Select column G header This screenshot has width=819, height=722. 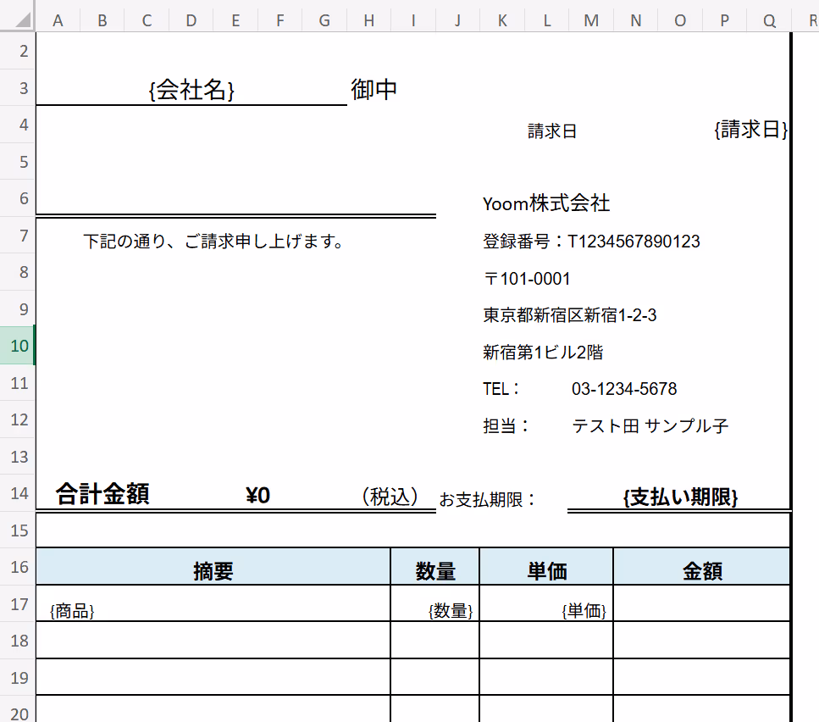tap(324, 20)
